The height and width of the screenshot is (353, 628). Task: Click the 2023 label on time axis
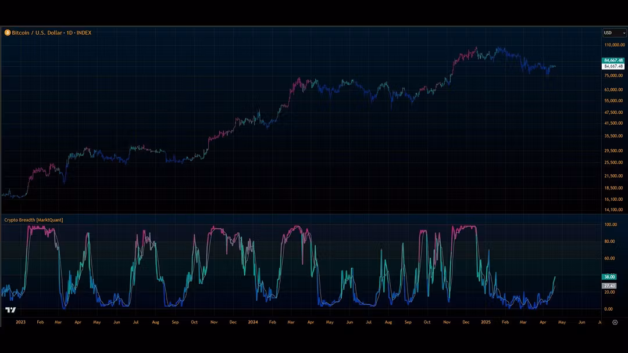point(20,322)
